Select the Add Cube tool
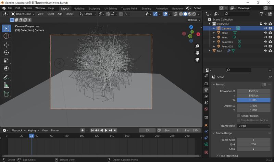274x162 pixels. point(6,94)
